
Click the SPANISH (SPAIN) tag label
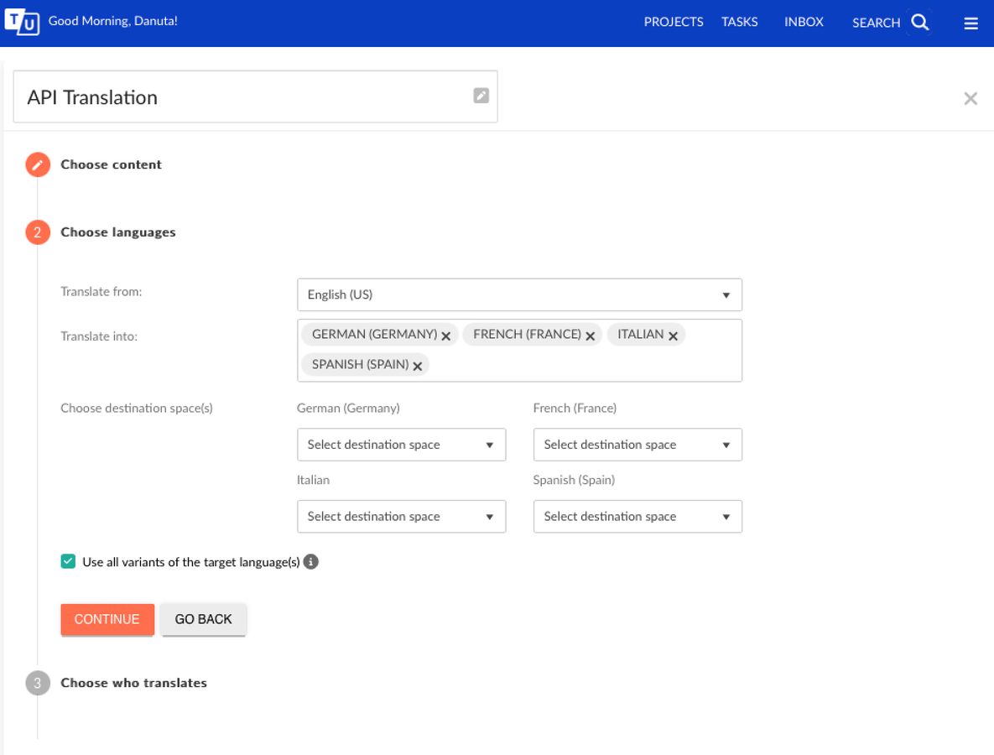click(x=360, y=365)
